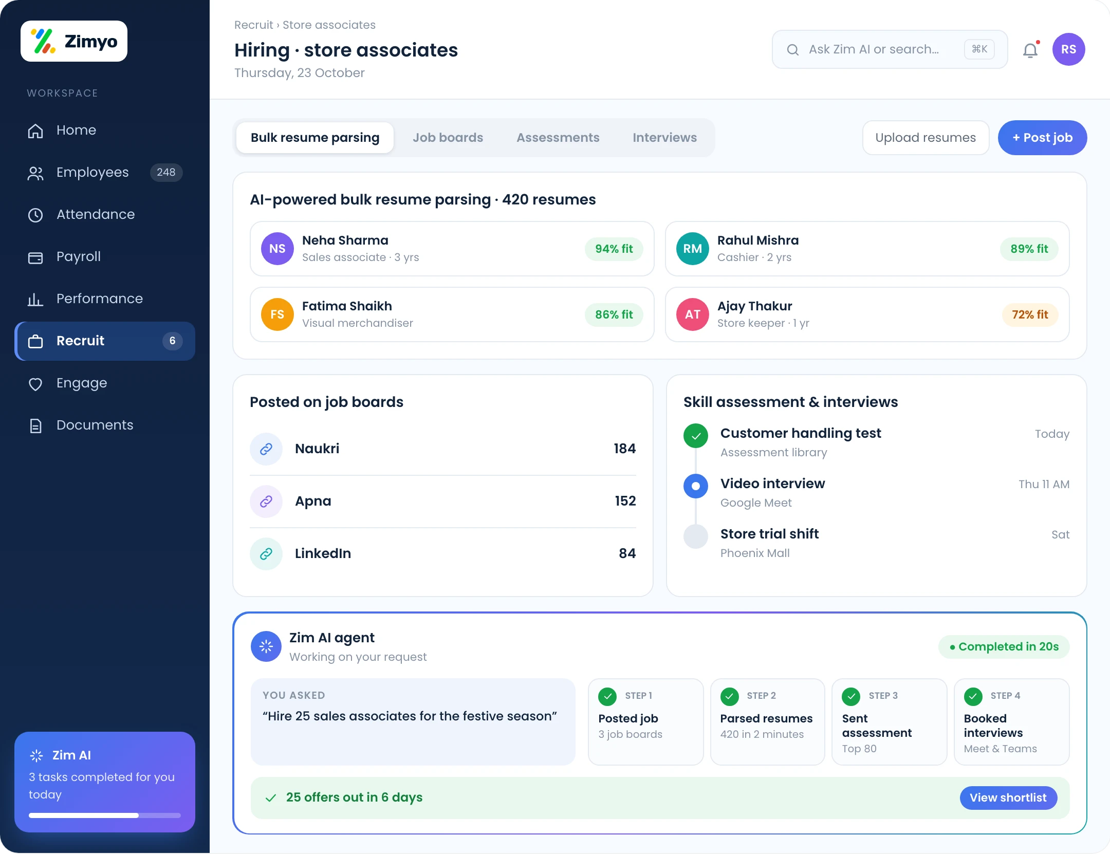
Task: Open Fatima Shaikh's candidate card
Action: tap(452, 314)
